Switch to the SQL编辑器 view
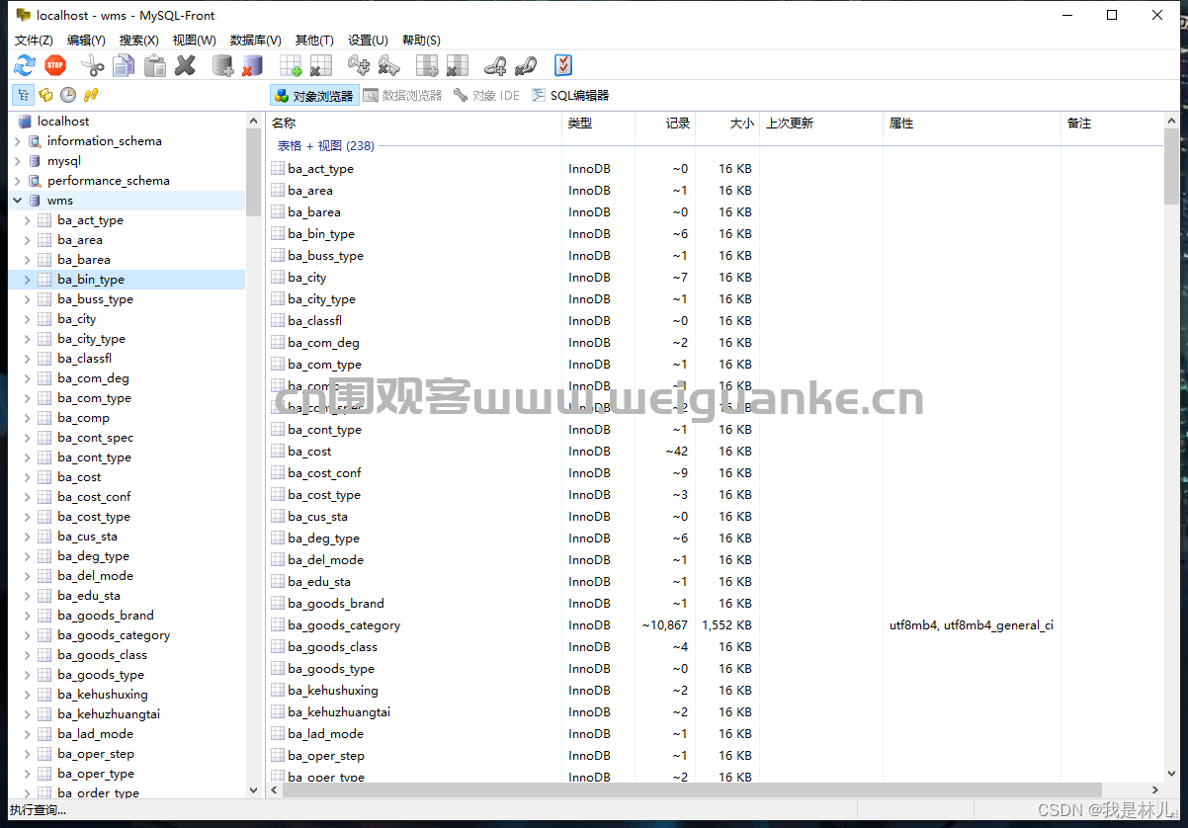 point(570,96)
